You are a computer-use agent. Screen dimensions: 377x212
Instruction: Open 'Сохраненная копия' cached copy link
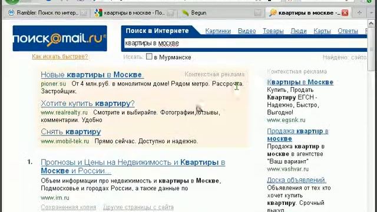coord(68,207)
